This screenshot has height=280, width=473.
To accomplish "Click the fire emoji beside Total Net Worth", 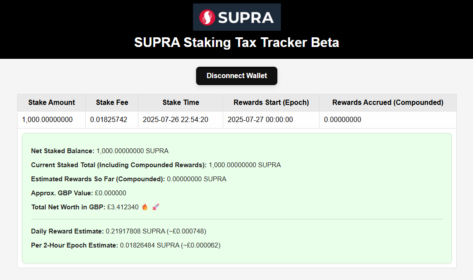I will 145,207.
